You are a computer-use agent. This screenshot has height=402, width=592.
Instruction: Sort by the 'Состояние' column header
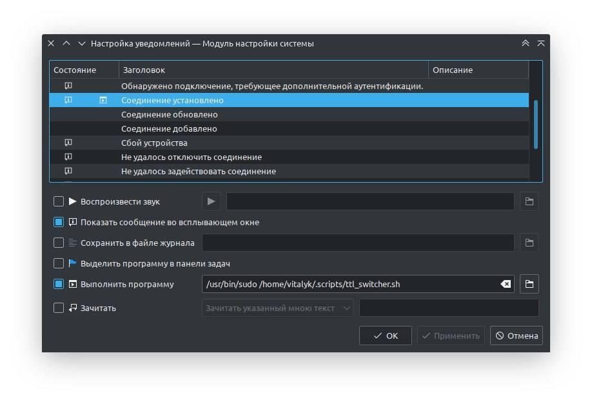point(84,70)
